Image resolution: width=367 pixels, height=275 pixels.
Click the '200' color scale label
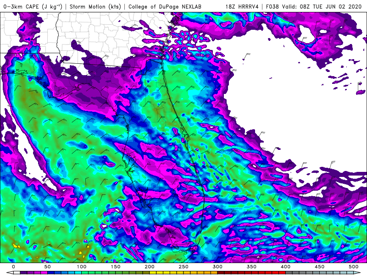150,267
